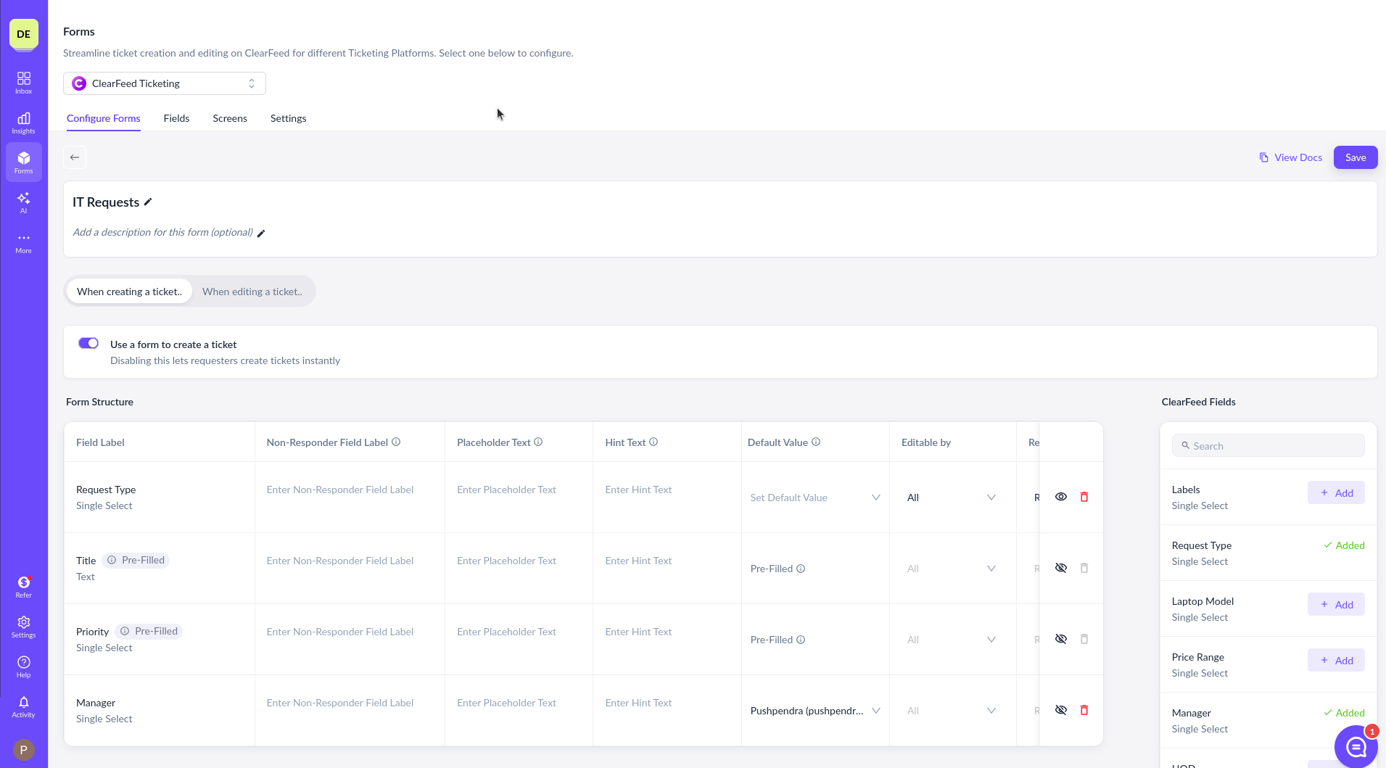Open the Inbox from the sidebar
This screenshot has height=768, width=1386.
point(23,81)
